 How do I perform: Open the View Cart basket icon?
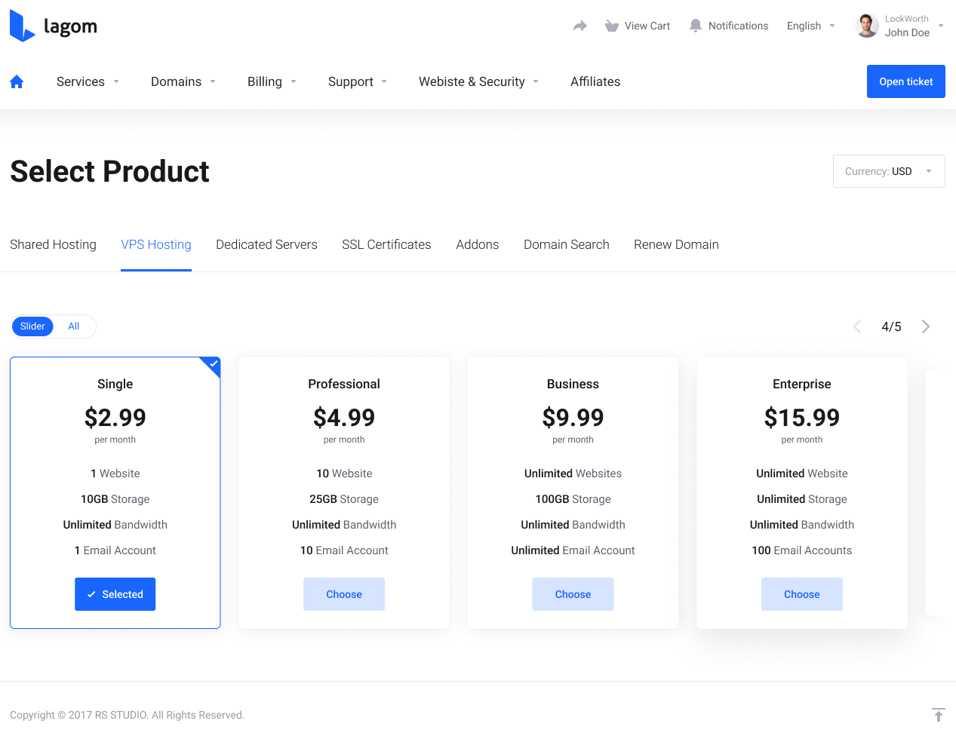(612, 26)
